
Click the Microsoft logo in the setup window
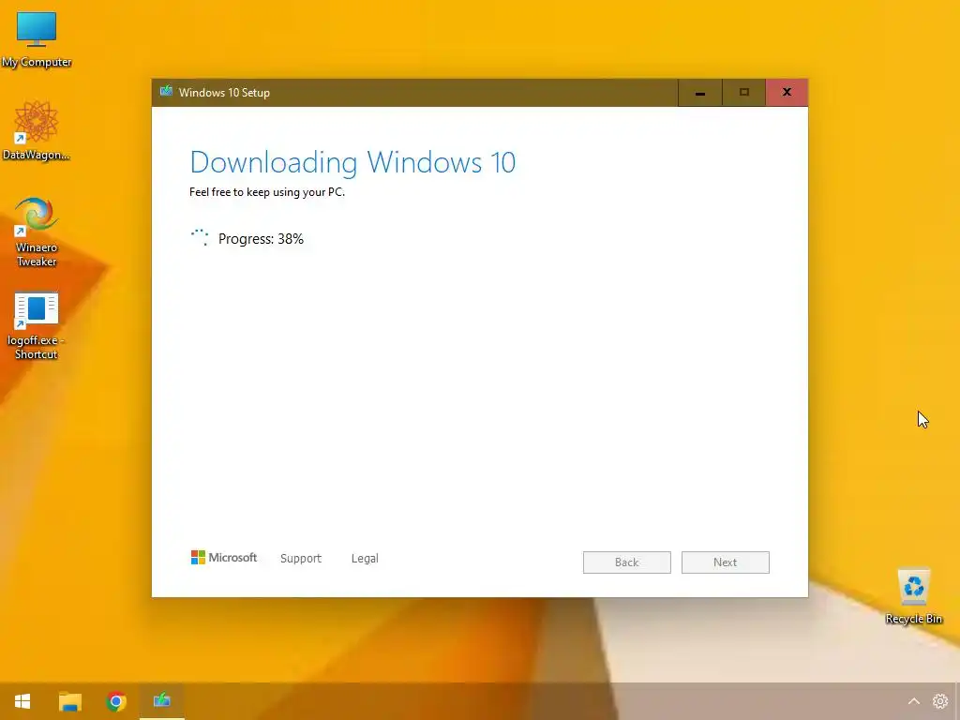(x=224, y=557)
